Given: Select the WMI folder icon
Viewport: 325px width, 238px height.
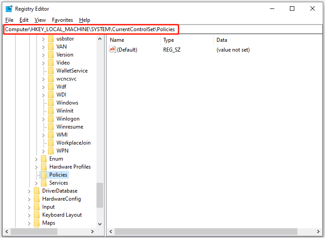Looking at the screenshot, I should coord(51,135).
